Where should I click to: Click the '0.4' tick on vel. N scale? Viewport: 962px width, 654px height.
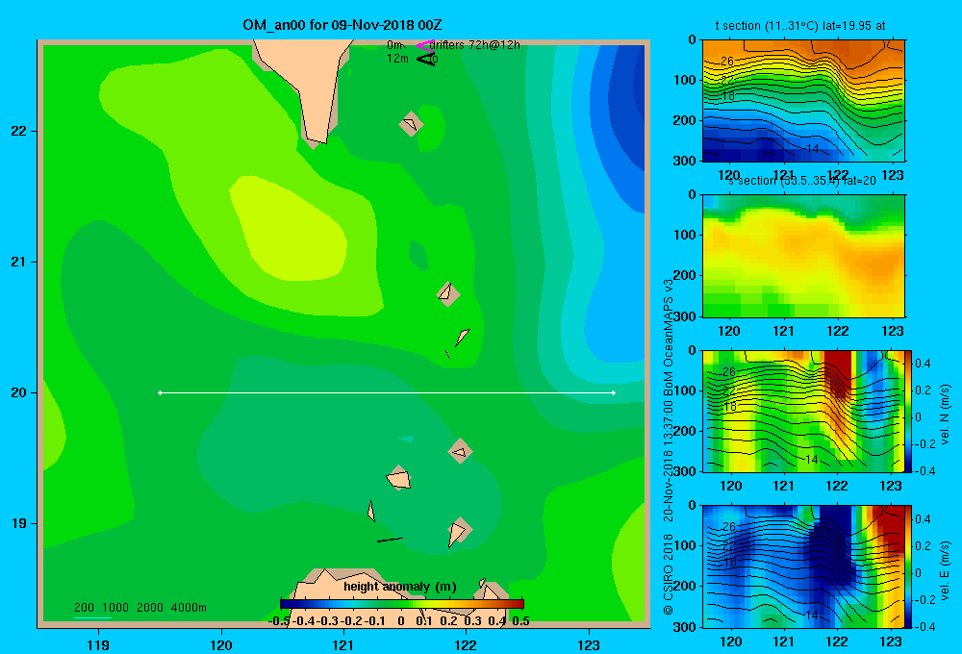pyautogui.click(x=923, y=364)
